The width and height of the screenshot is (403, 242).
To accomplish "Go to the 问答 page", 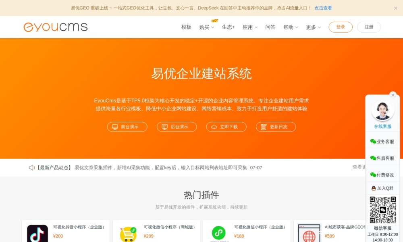I will [x=270, y=27].
